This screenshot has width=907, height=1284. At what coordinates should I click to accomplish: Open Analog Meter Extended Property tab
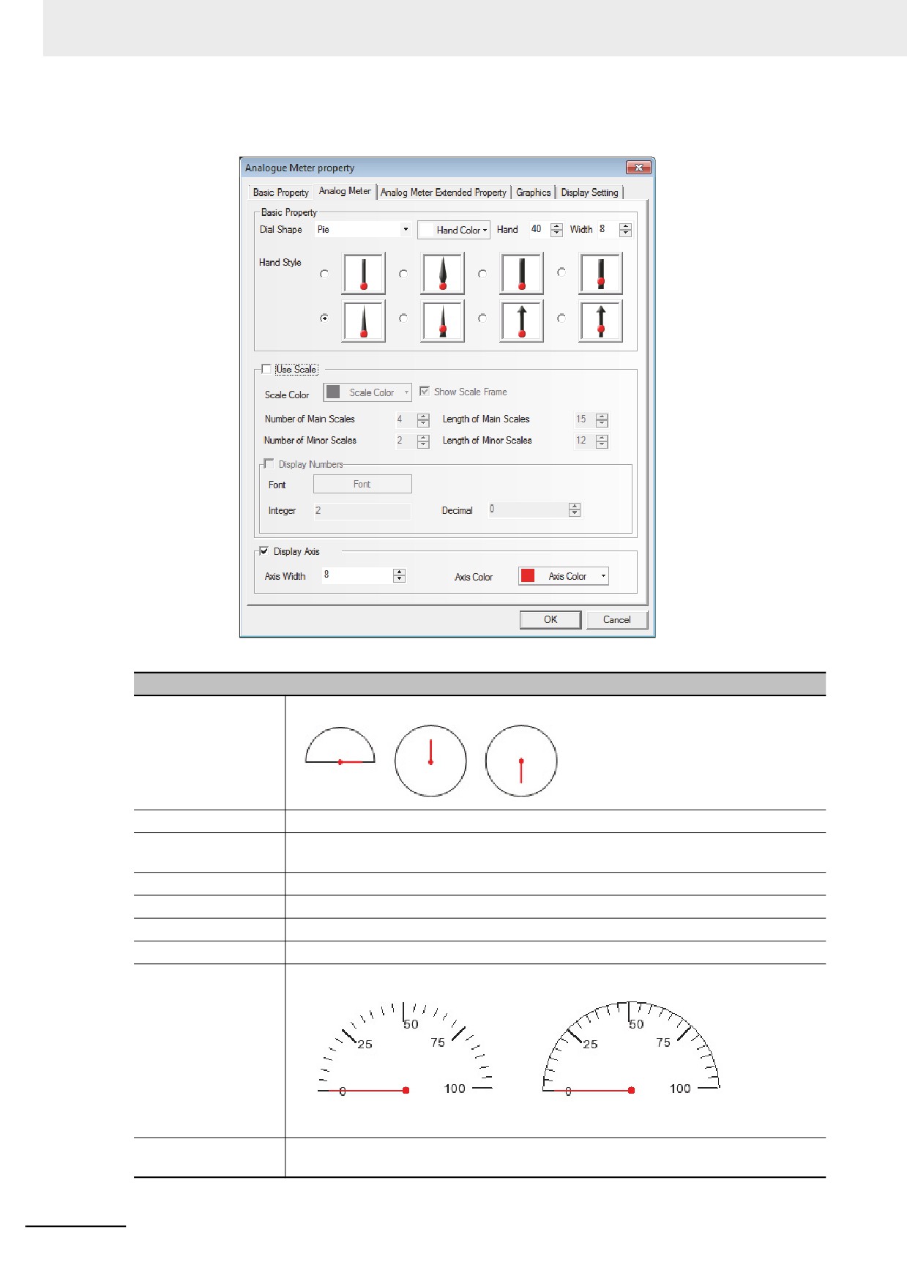[444, 193]
